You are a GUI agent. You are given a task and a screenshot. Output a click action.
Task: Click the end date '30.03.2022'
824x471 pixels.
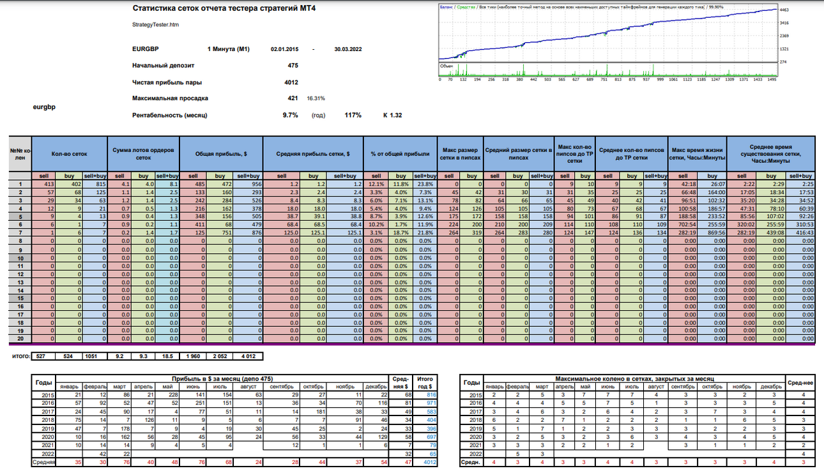(348, 49)
